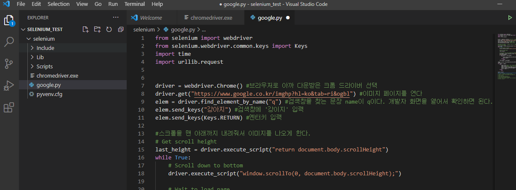Click the Python icon on google.py tab

pyautogui.click(x=253, y=18)
